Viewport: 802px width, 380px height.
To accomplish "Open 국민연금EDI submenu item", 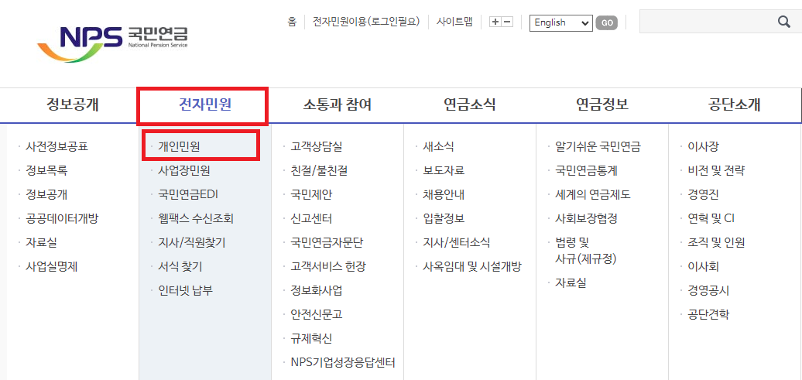I will point(189,195).
